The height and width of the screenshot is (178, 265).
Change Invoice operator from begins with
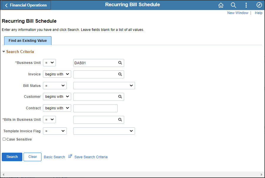click(x=57, y=74)
